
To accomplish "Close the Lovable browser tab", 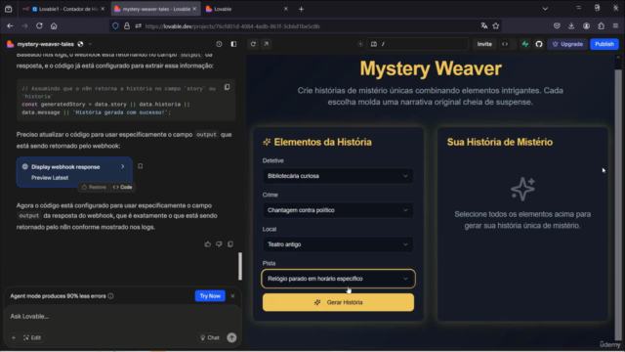I will point(286,9).
